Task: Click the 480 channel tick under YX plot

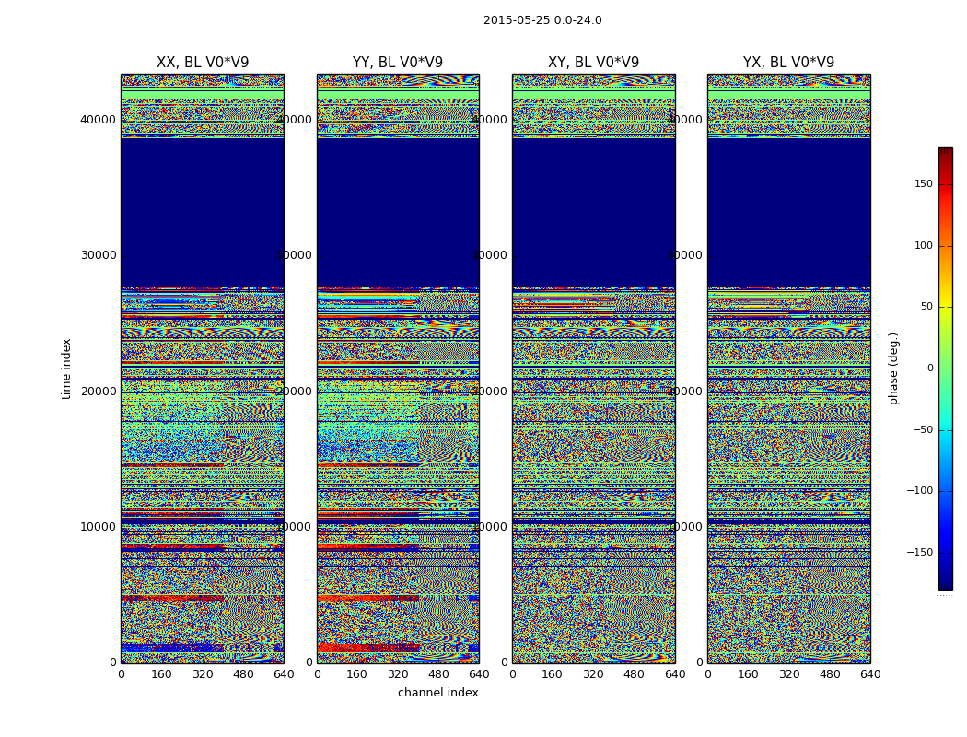Action: point(830,674)
